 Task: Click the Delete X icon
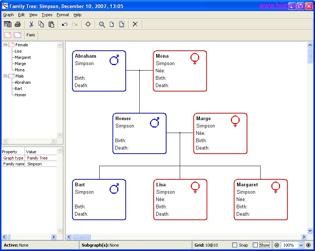click(x=135, y=24)
